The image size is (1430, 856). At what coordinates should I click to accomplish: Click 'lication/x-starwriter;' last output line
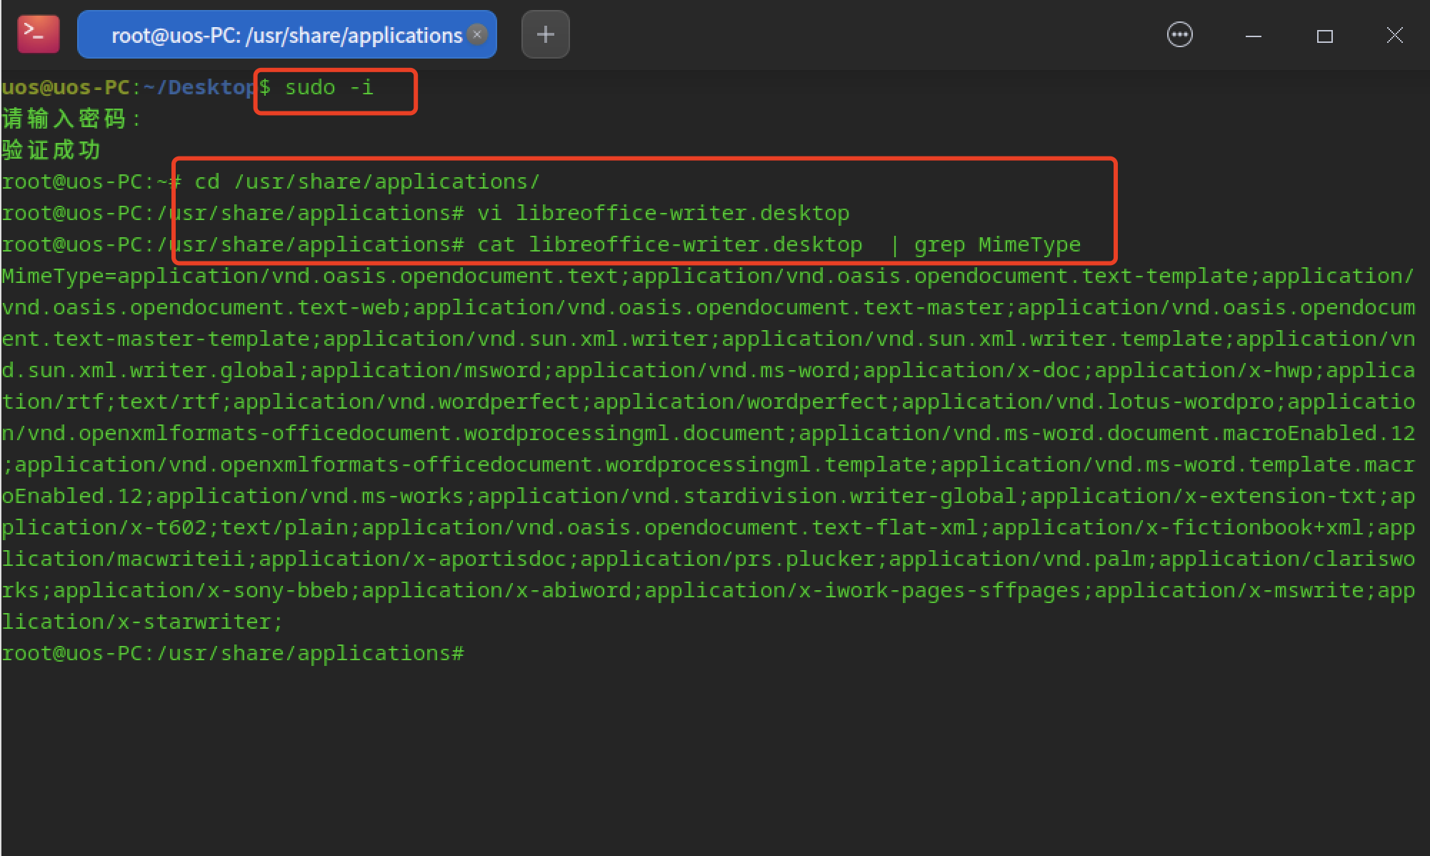coord(141,622)
